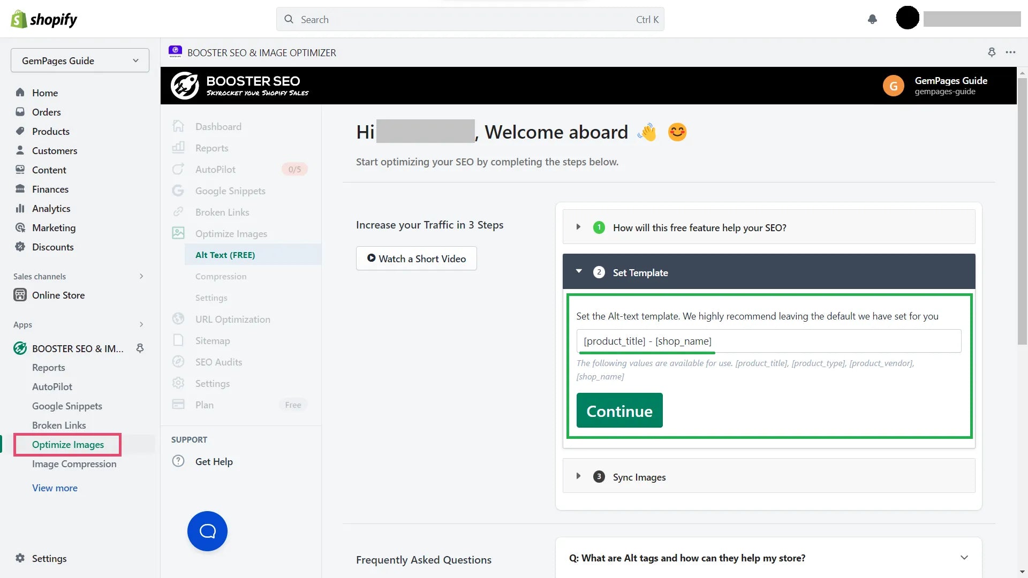
Task: Expand the Sales channels section
Action: pos(141,276)
